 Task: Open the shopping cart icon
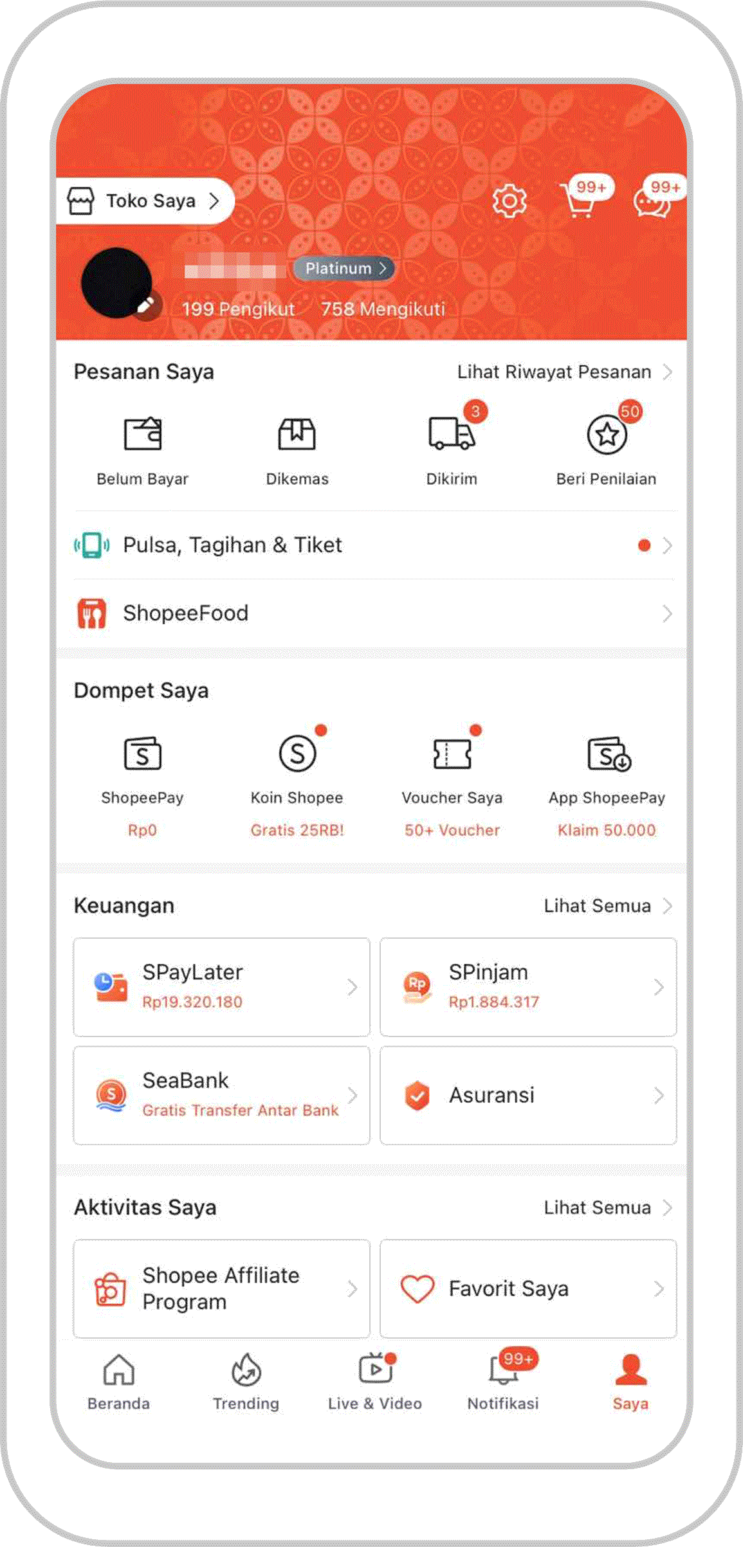click(578, 201)
